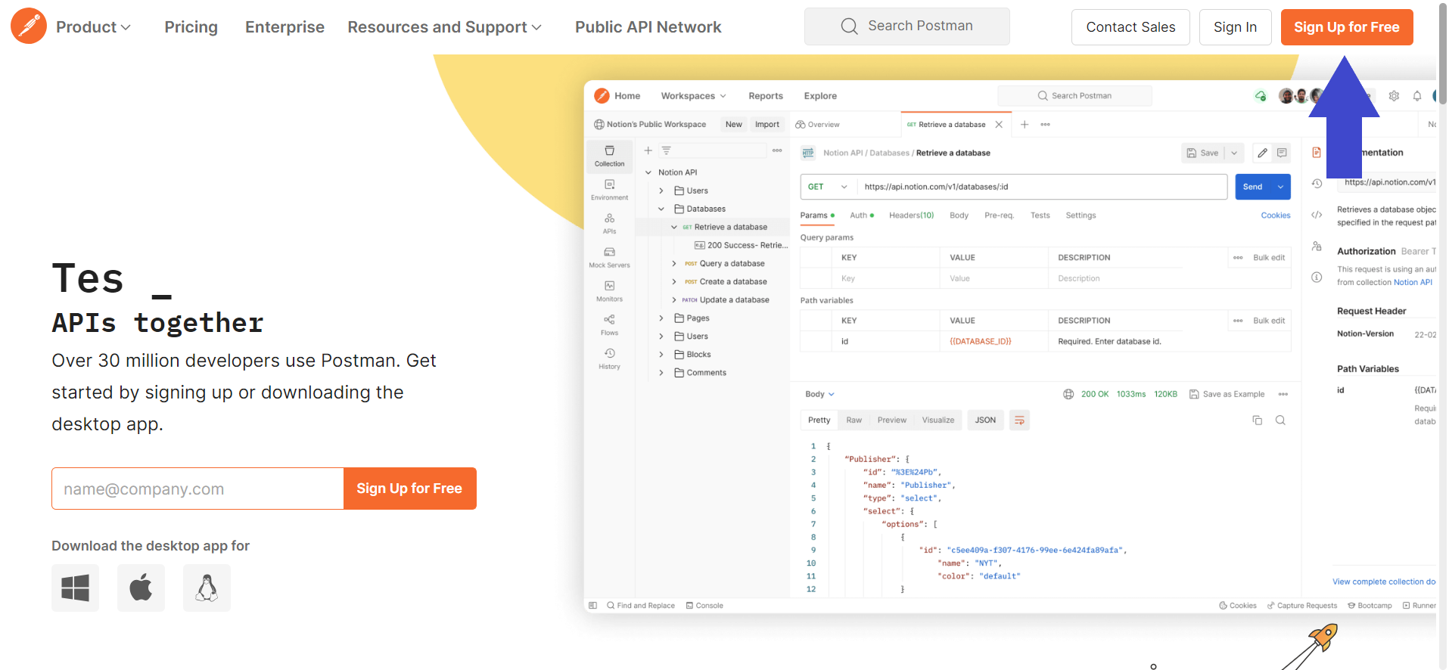Switch to the Tests tab
The width and height of the screenshot is (1449, 670).
pos(1040,216)
